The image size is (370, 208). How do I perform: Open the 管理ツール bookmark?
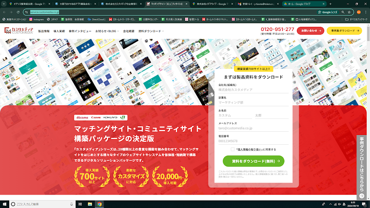(192, 19)
